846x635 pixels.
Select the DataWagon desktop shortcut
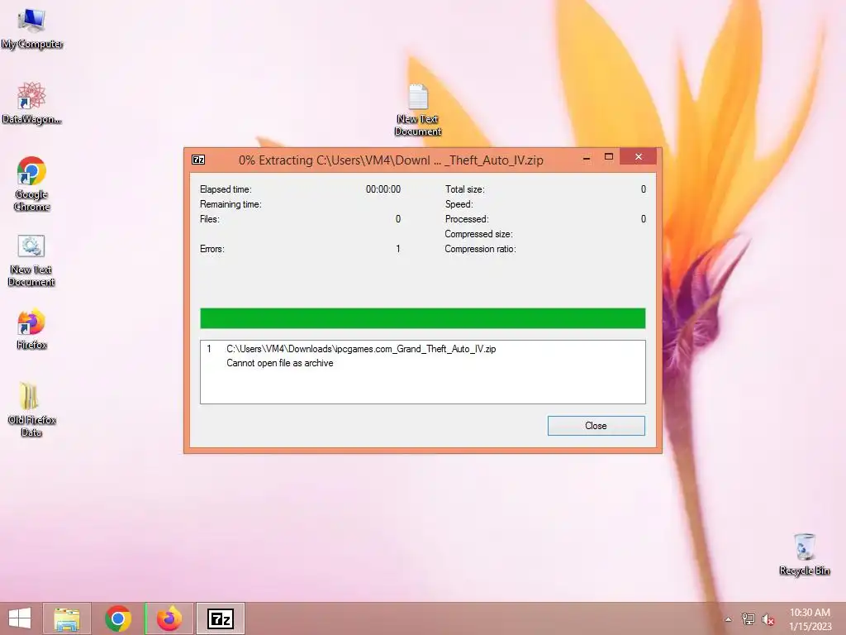(31, 103)
